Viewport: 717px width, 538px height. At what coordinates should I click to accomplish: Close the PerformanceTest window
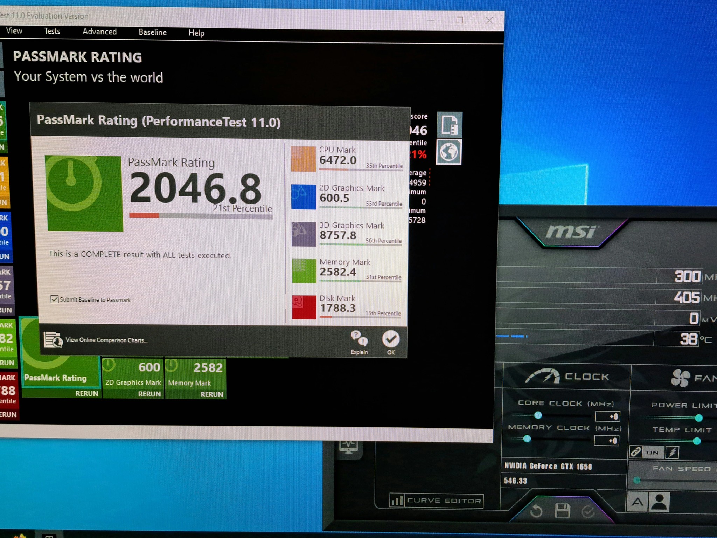click(x=489, y=20)
